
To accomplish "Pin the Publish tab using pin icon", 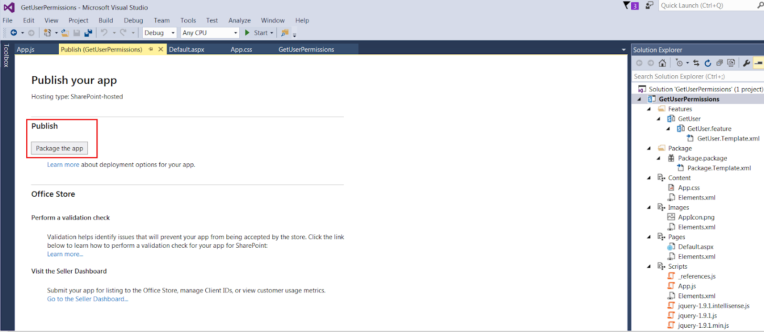I will tap(150, 50).
